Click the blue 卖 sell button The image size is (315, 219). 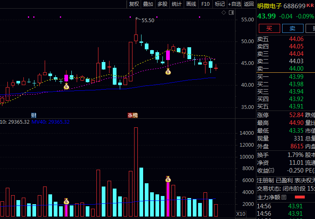pos(292,28)
